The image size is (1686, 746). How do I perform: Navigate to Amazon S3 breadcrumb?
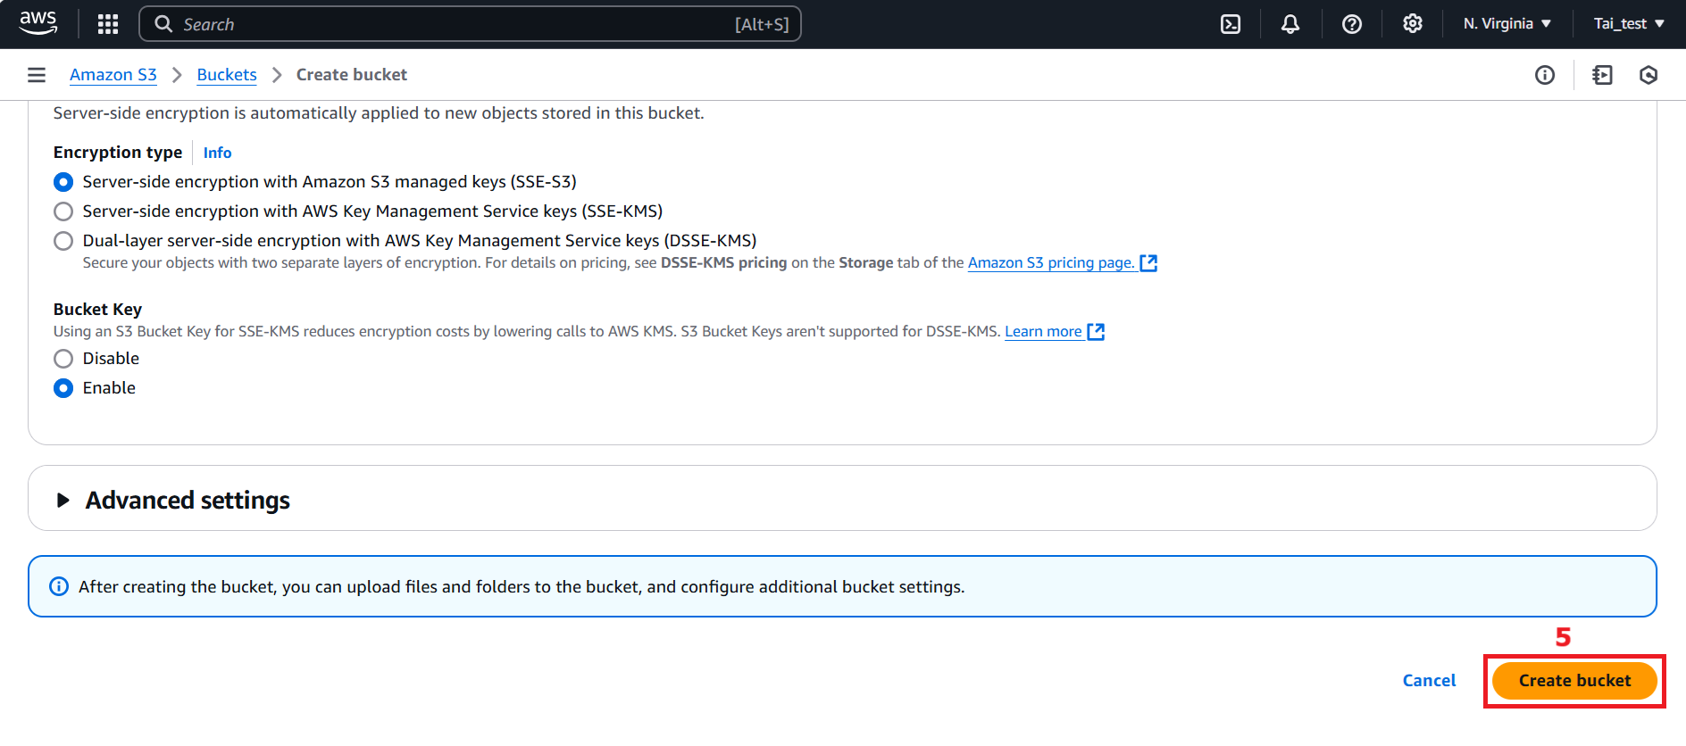(x=113, y=75)
